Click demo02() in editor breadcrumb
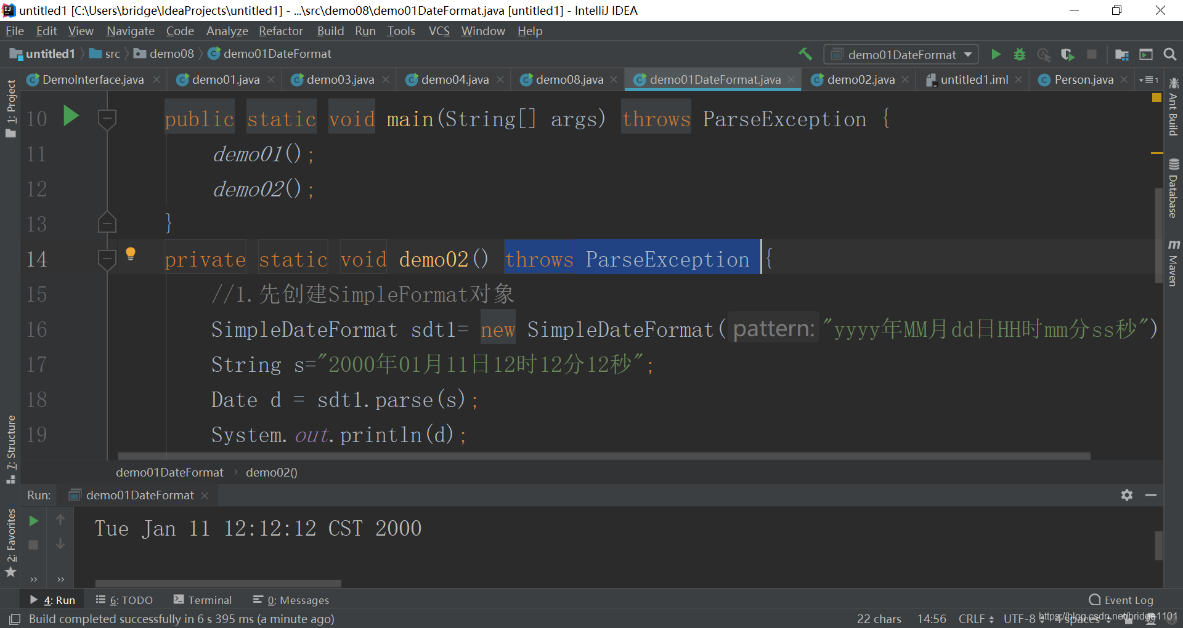Image resolution: width=1183 pixels, height=628 pixels. [271, 472]
